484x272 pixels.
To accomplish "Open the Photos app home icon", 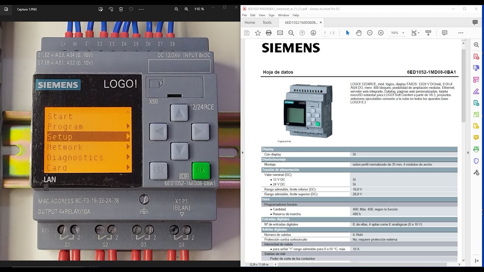I will click(x=6, y=9).
